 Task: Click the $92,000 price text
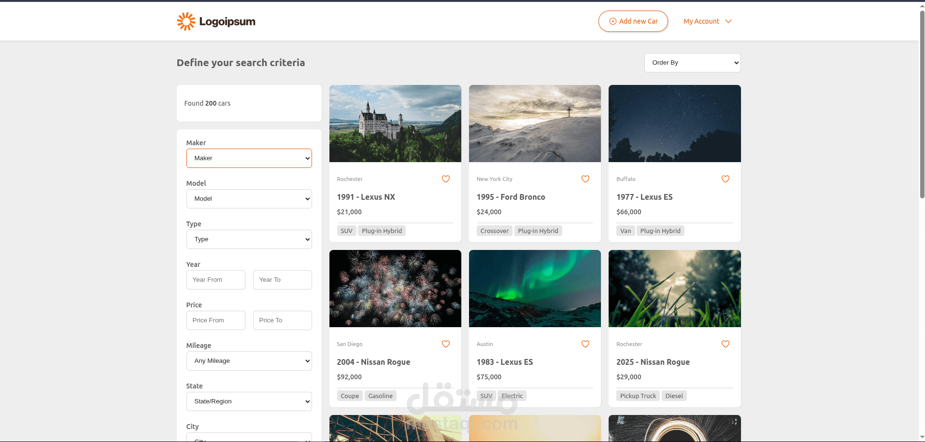[349, 377]
